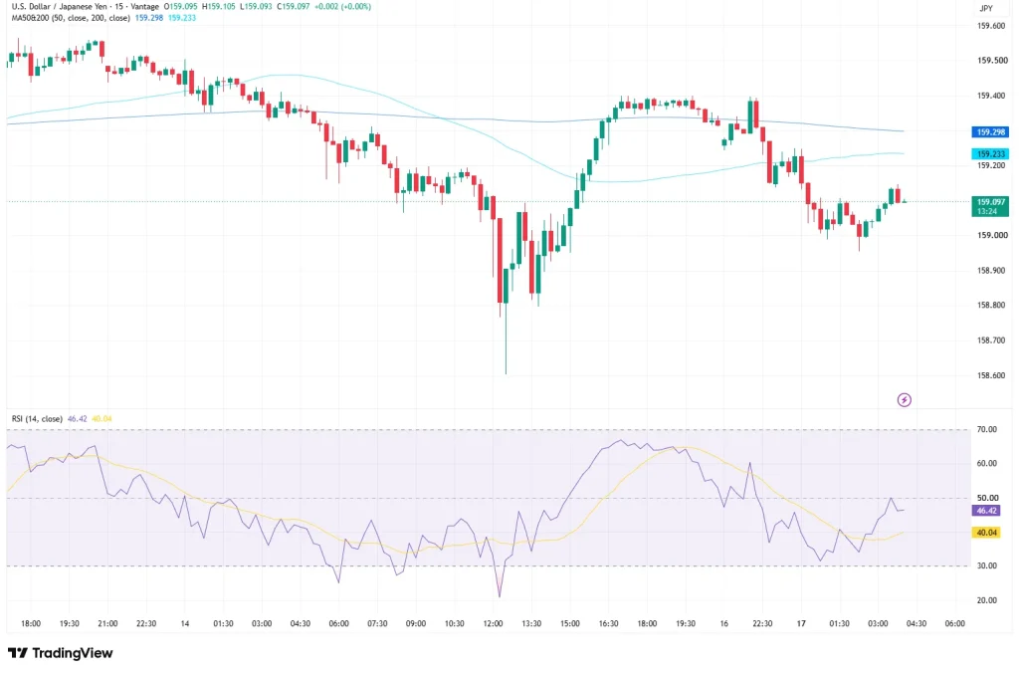The height and width of the screenshot is (673, 1019).
Task: Click the 159.500 price axis value
Action: [x=992, y=61]
